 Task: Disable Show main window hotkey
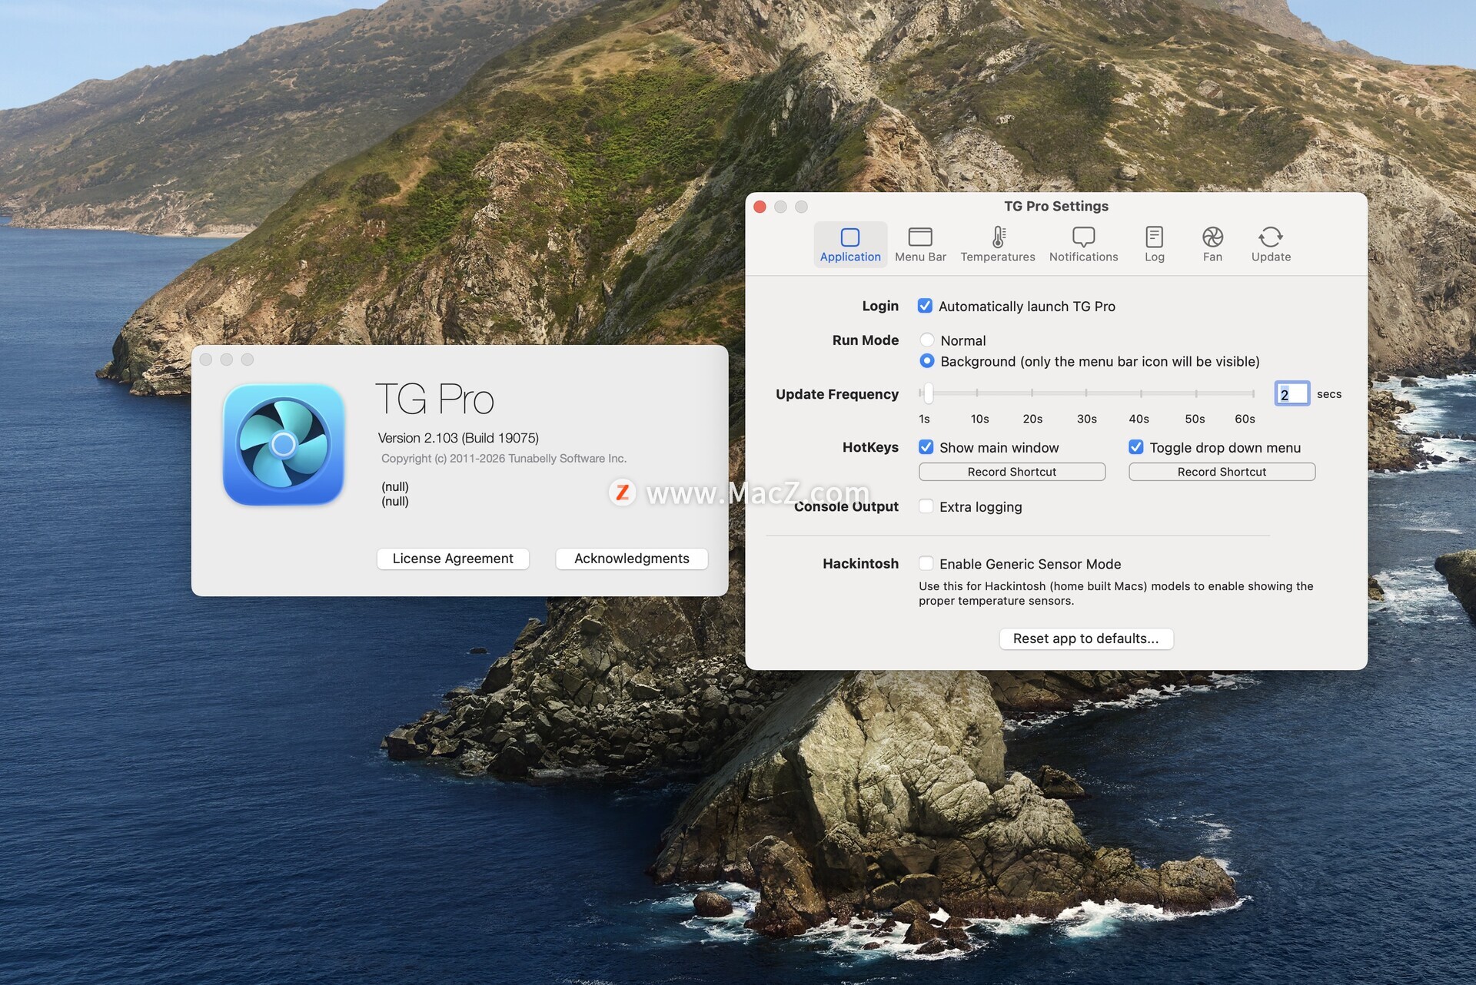point(926,447)
